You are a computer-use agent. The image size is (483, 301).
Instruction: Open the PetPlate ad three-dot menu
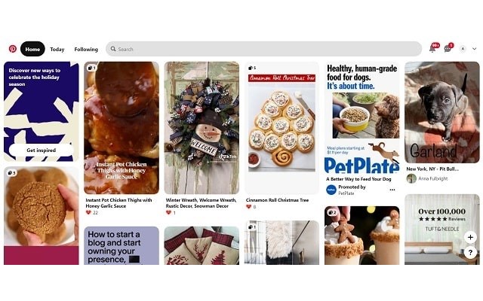392,190
